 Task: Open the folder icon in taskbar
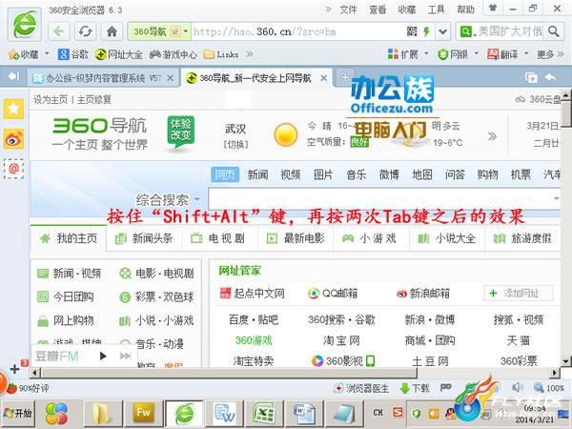tap(104, 413)
